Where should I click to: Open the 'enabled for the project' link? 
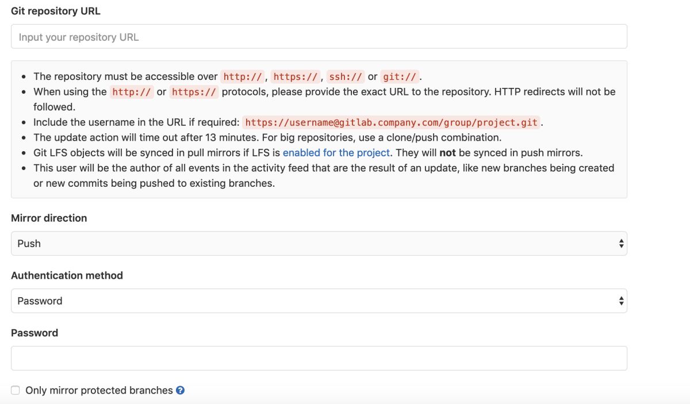336,153
